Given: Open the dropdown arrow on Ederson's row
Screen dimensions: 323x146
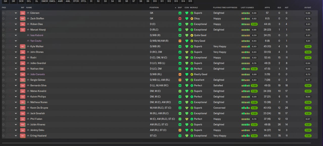Looking at the screenshot, I should (16, 13).
